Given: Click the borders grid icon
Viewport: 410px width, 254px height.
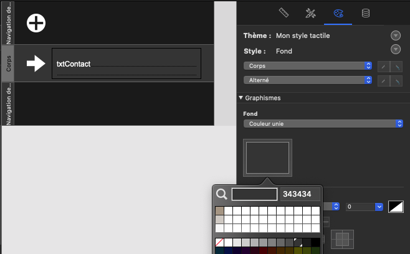Looking at the screenshot, I should [342, 238].
